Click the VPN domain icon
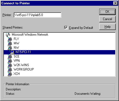Image resolution: width=119 pixels, height=101 pixels. click(10, 61)
